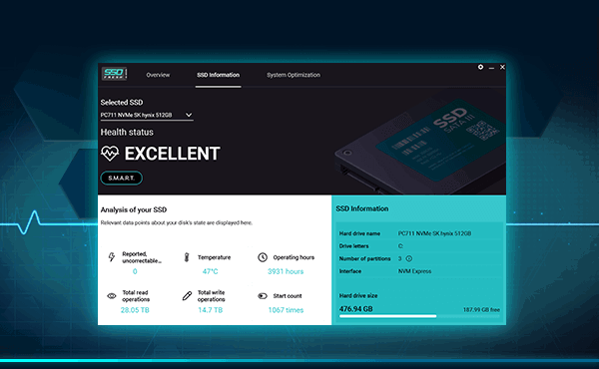
Task: Minimize the SSD Fresh window
Action: coord(491,68)
